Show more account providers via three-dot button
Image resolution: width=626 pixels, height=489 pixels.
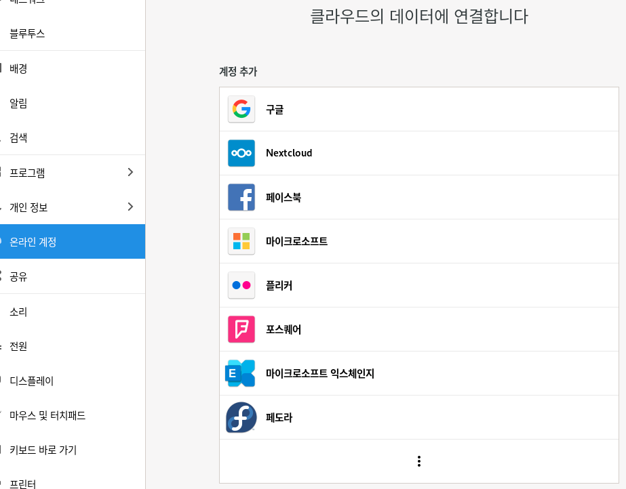point(418,461)
